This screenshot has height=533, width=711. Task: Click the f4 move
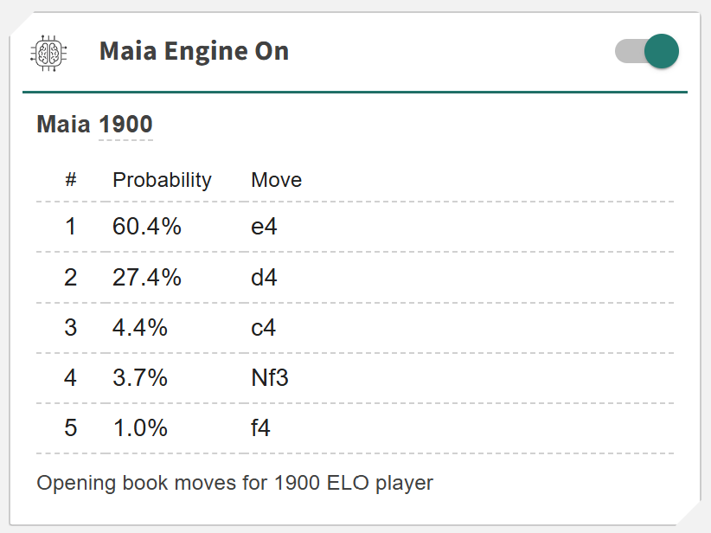[x=260, y=428]
